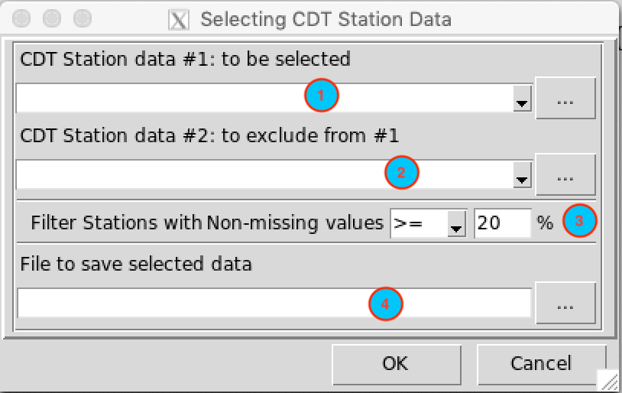The image size is (622, 393).
Task: Click the File to save selected data field
Action: 274,304
